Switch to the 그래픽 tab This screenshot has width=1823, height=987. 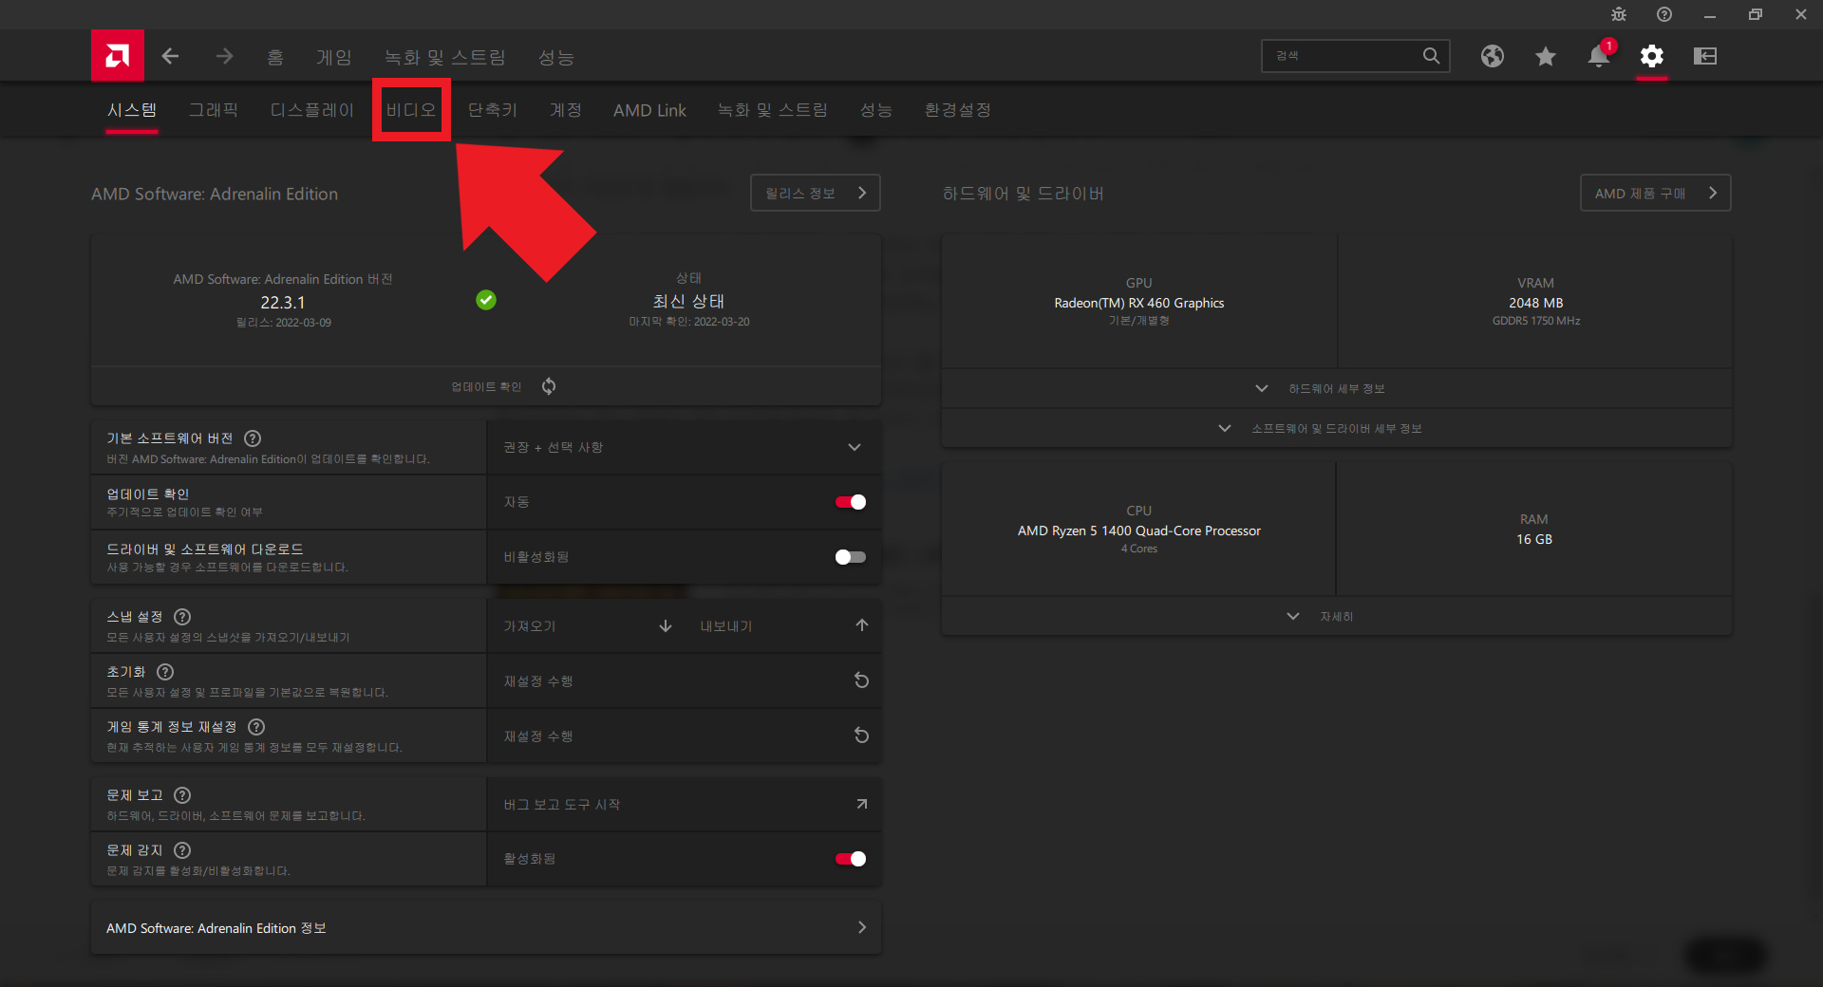214,110
